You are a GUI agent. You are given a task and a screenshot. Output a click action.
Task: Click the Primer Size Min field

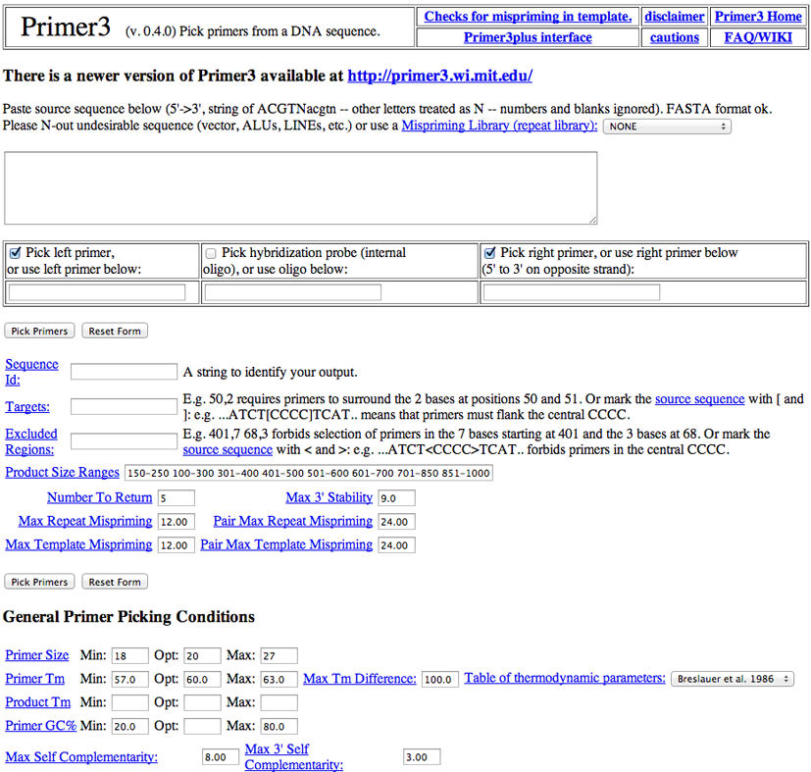coord(129,655)
